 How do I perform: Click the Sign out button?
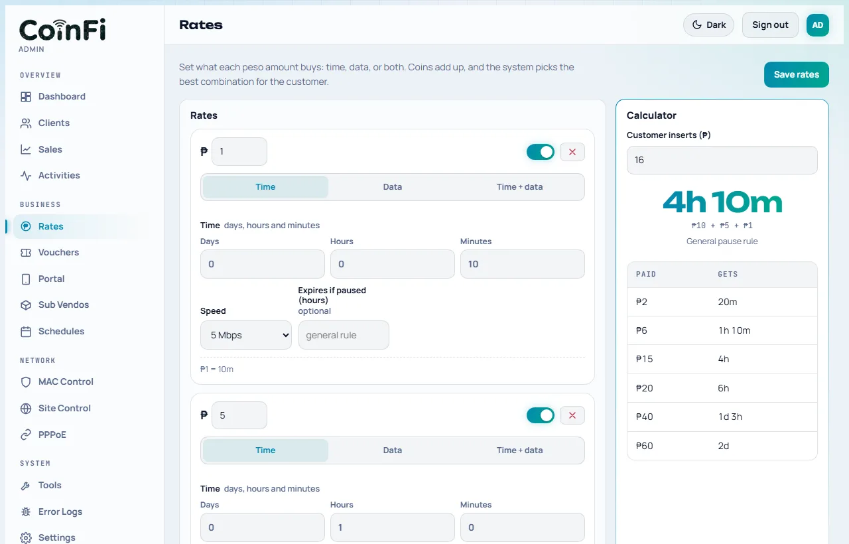click(770, 25)
